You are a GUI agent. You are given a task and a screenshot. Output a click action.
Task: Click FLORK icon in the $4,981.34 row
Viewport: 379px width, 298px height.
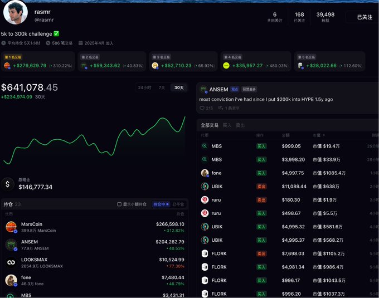click(205, 267)
